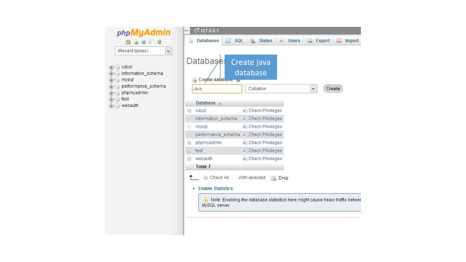Tick the webauth database checkbox
This screenshot has width=466, height=262.
[189, 159]
